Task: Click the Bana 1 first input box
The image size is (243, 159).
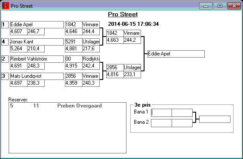Action: pos(161,113)
